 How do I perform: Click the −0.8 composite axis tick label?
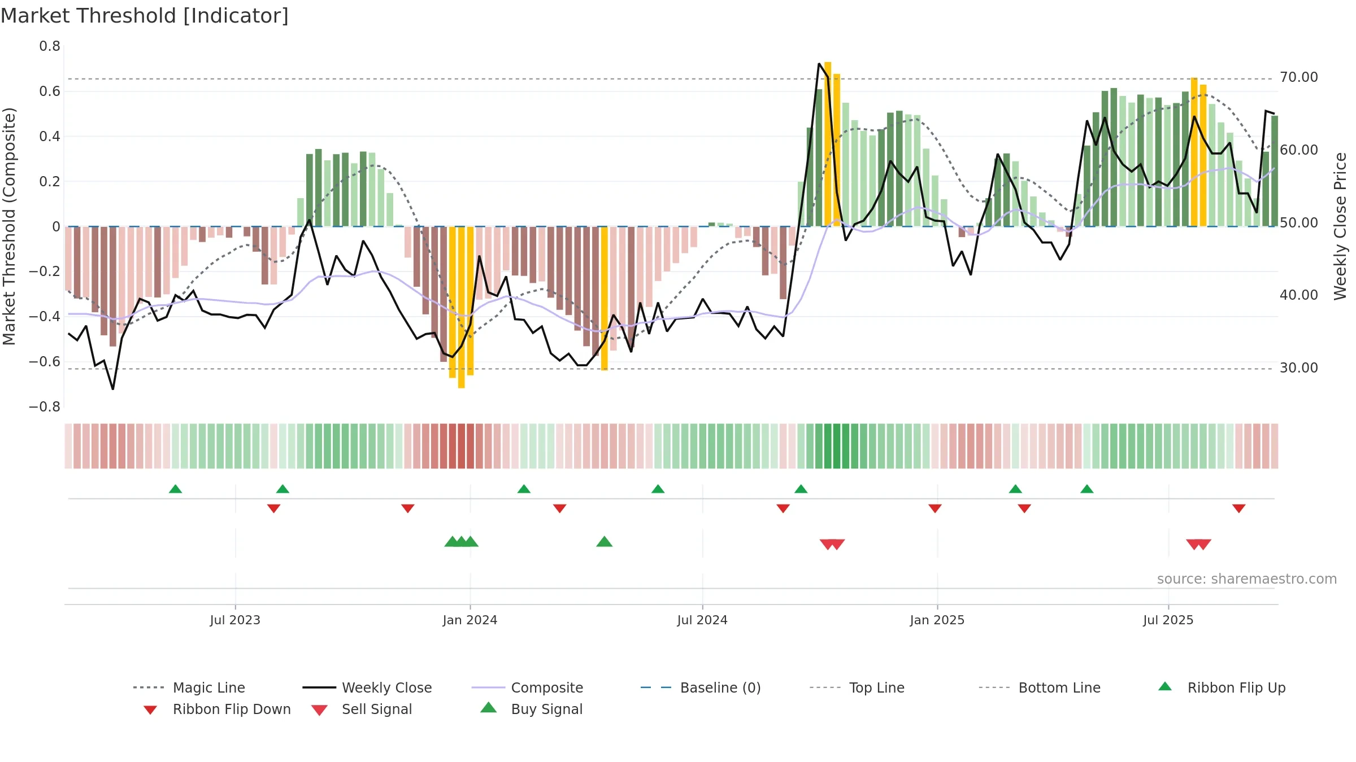pyautogui.click(x=45, y=407)
